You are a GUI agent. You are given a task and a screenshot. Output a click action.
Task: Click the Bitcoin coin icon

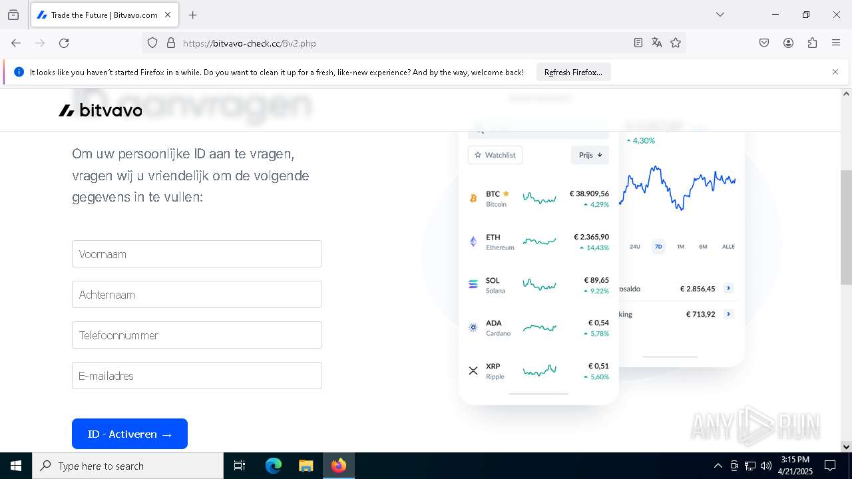click(473, 198)
